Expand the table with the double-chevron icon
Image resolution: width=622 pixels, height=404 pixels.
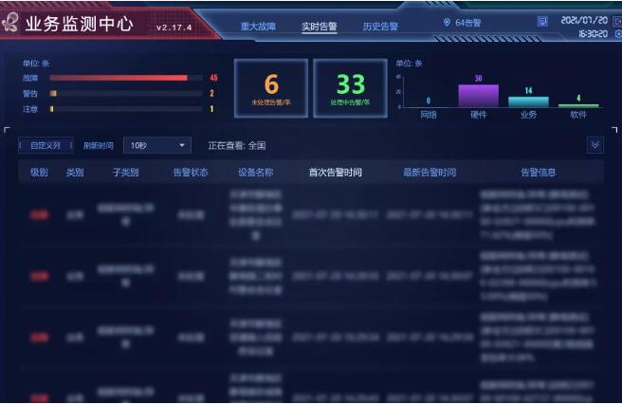coord(595,145)
